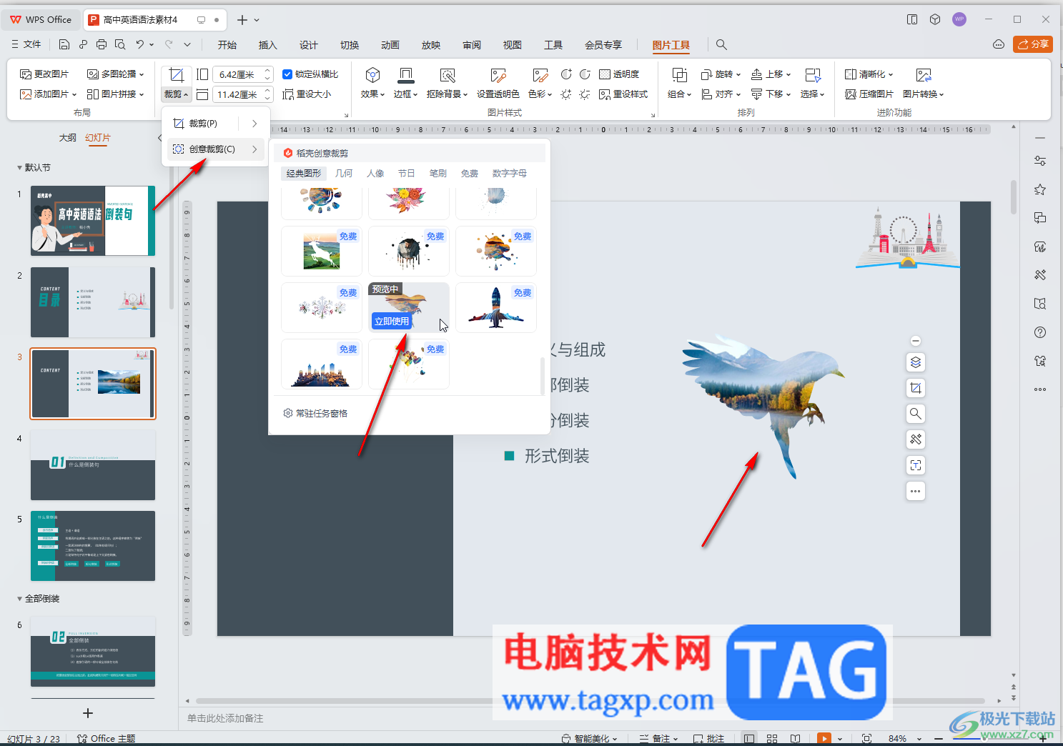Switch to reading view in status bar
This screenshot has width=1063, height=746.
tap(796, 738)
